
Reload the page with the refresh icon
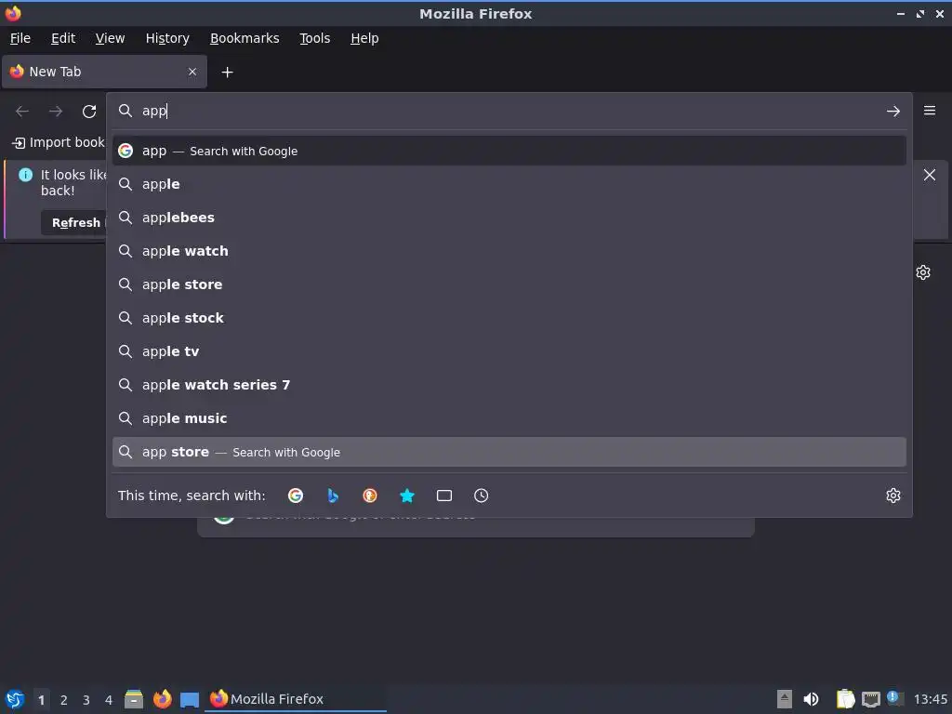click(x=89, y=112)
